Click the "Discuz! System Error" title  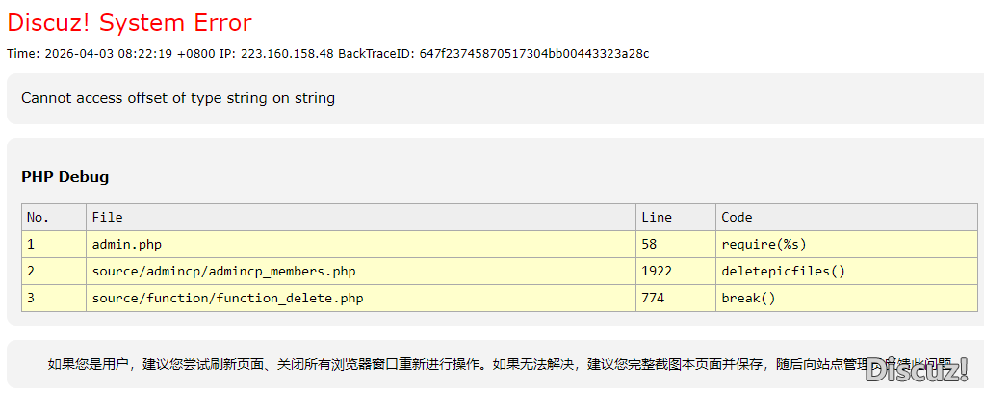click(x=130, y=23)
